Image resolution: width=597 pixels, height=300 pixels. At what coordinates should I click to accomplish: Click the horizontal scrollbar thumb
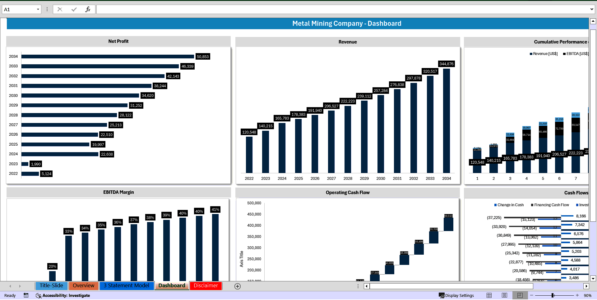(451, 286)
